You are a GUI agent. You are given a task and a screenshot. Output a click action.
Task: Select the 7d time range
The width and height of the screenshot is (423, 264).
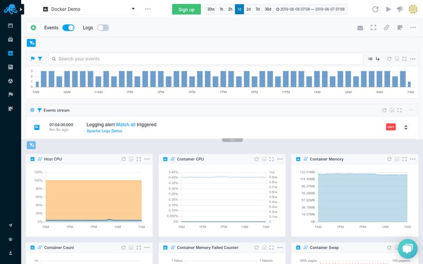tap(258, 9)
